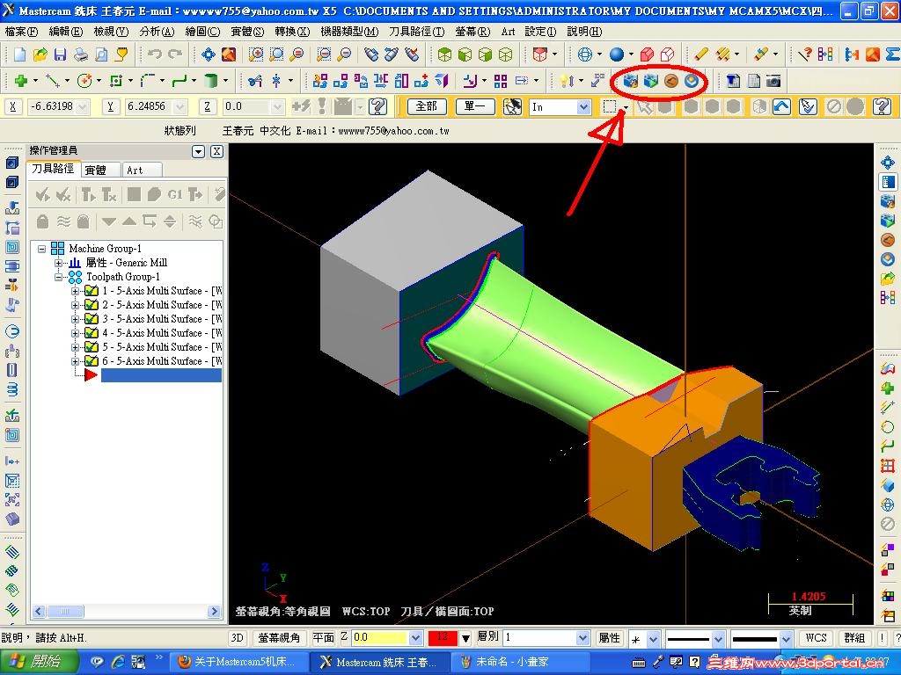Screen dimensions: 901x675
Task: Select the blue shaded sphere icon
Action: [616, 54]
